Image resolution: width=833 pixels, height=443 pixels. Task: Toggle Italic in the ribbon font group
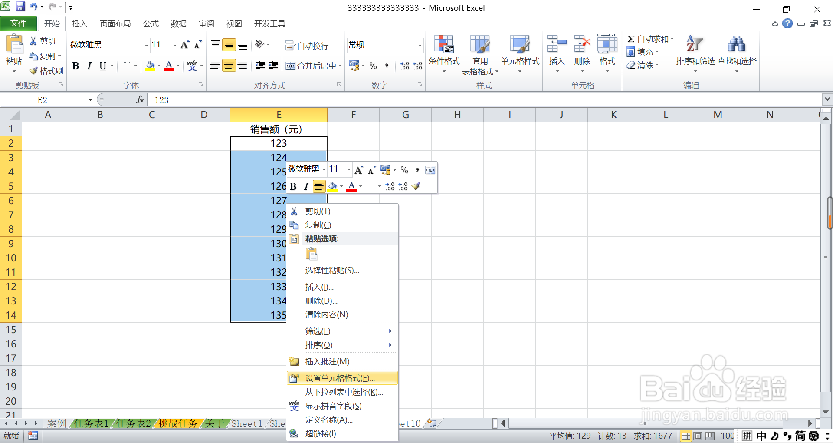(x=89, y=66)
